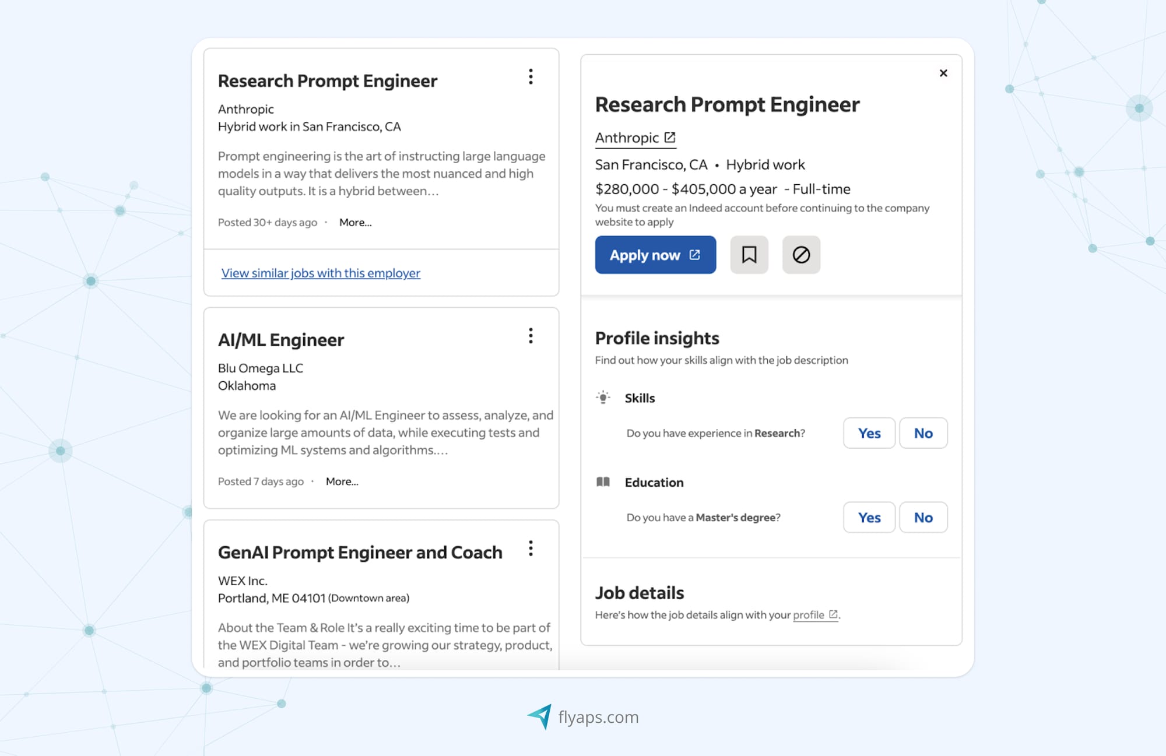1166x756 pixels.
Task: Close the job details panel
Action: 943,73
